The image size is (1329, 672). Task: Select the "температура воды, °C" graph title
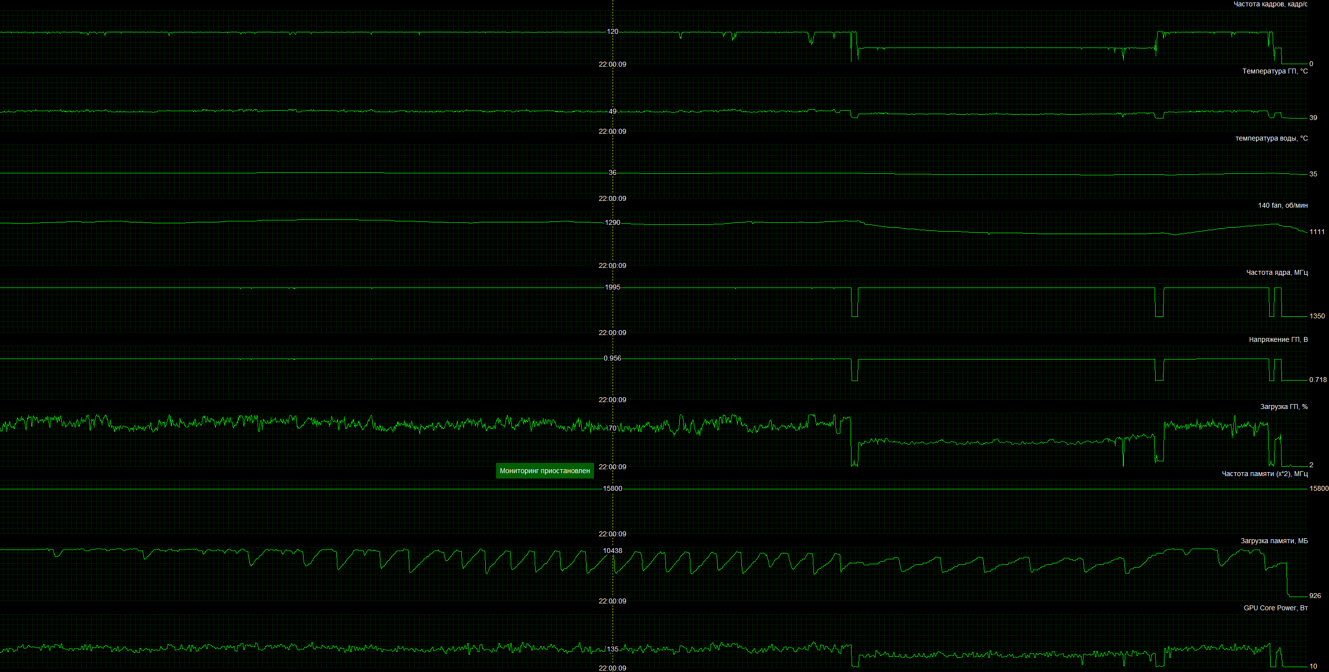click(1271, 138)
